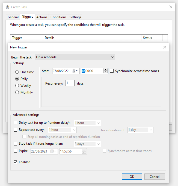Enable Stop task if it runs longer
The width and height of the screenshot is (178, 186).
(x=15, y=144)
